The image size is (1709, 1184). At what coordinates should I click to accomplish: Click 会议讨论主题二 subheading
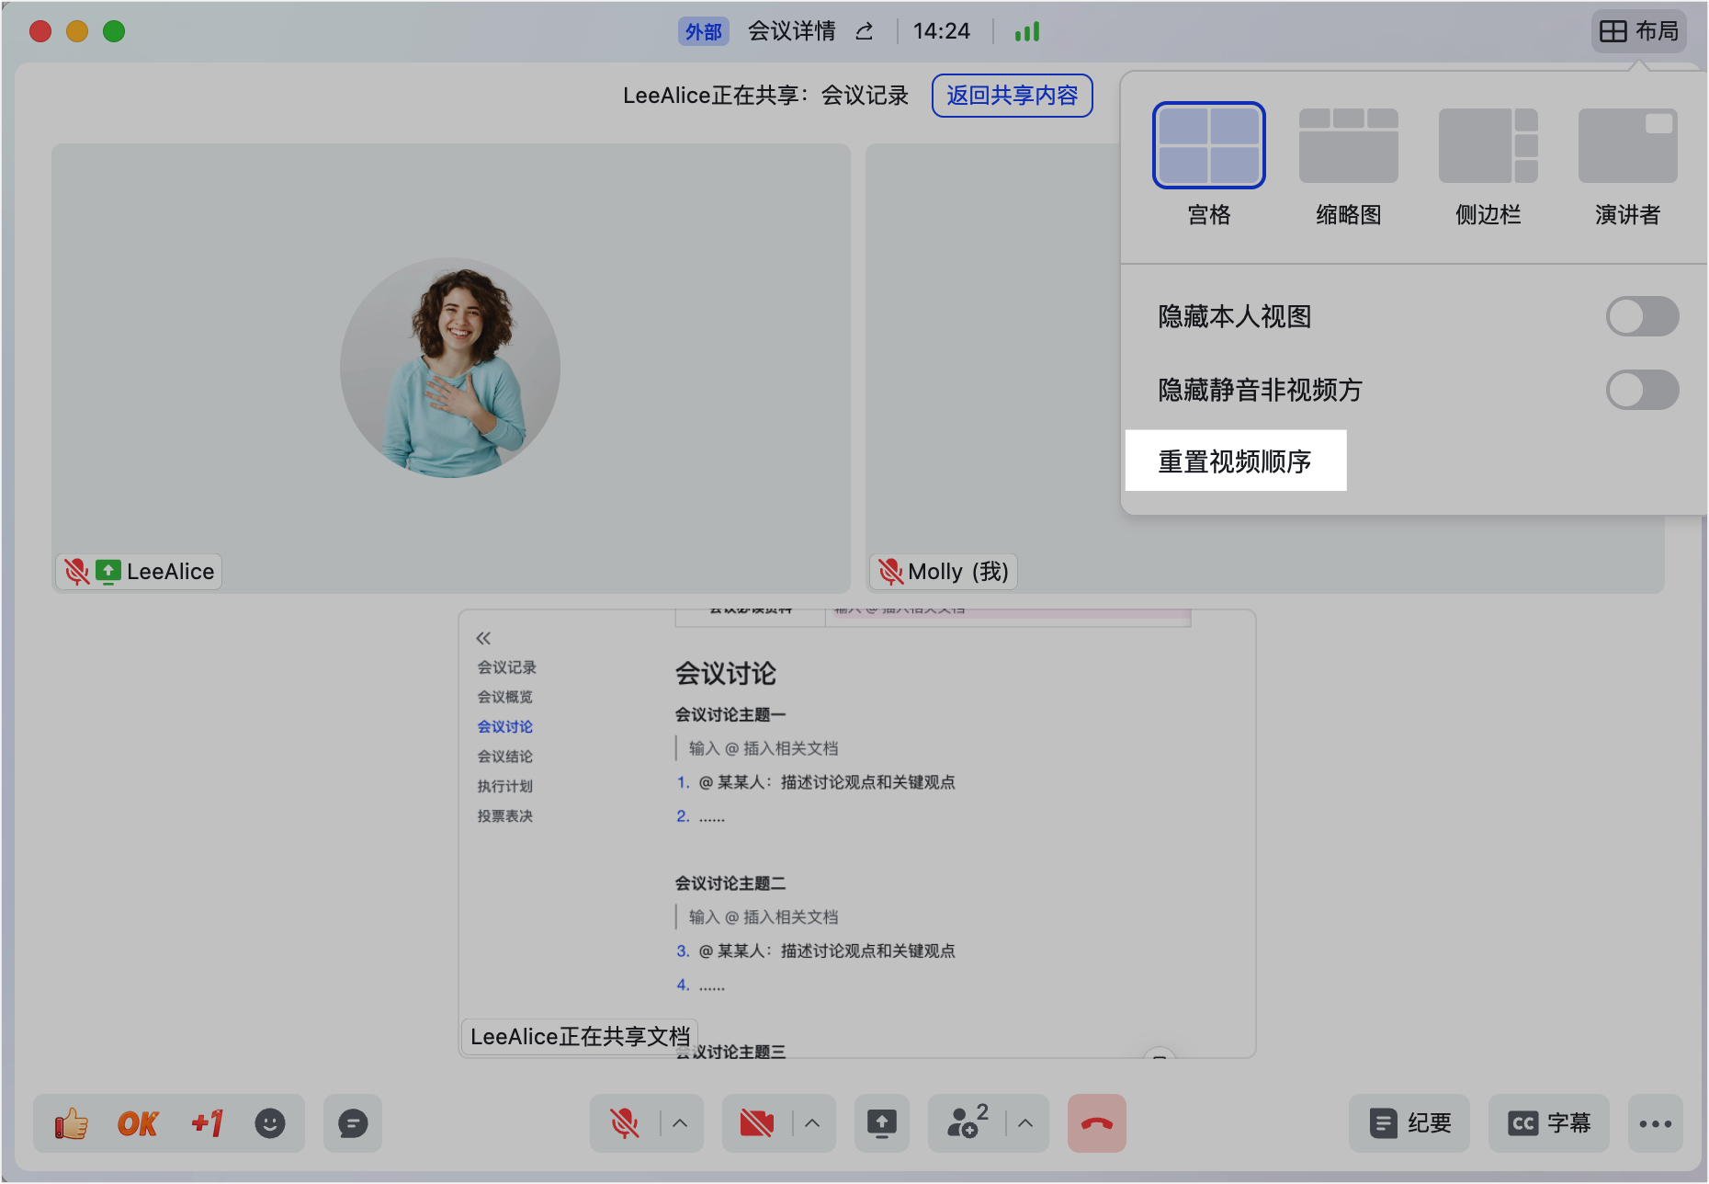click(x=730, y=883)
